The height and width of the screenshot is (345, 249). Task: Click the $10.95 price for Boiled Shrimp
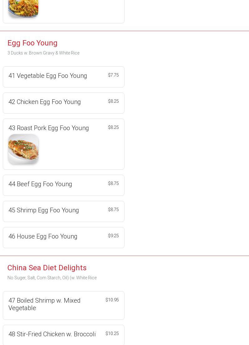pos(112,300)
